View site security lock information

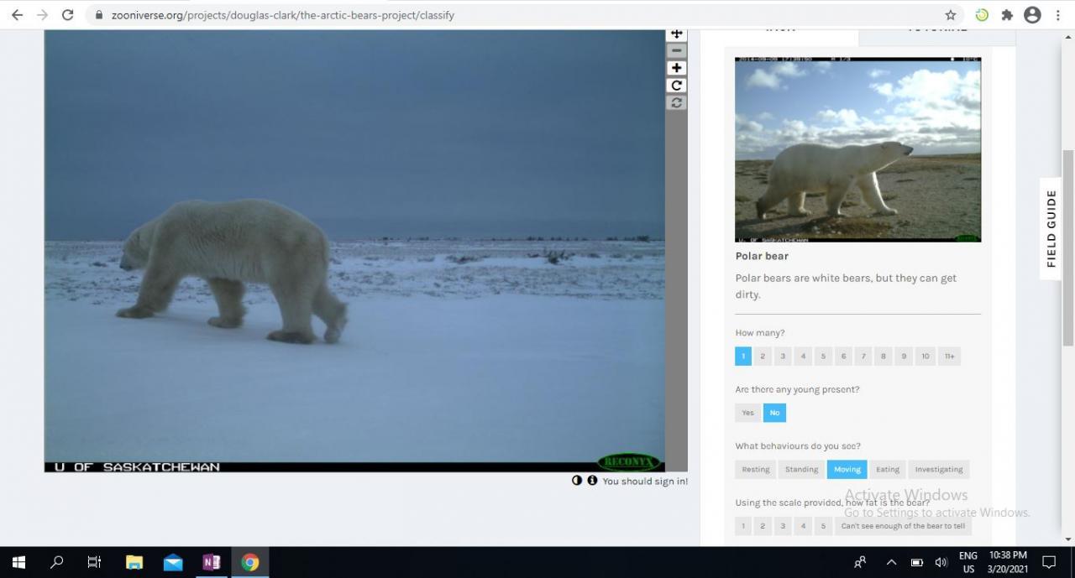[99, 15]
